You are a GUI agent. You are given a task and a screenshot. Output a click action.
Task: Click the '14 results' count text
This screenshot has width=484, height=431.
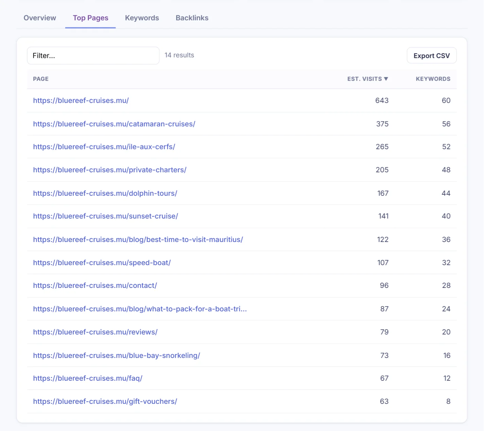click(x=179, y=55)
